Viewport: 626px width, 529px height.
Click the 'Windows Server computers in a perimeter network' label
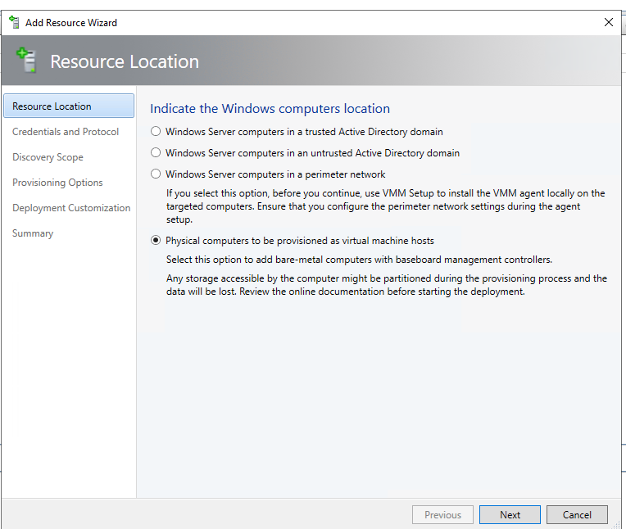pos(275,174)
